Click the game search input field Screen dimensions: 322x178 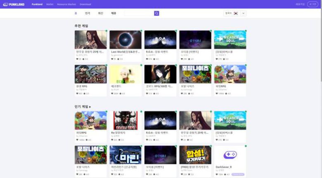[x=139, y=13]
